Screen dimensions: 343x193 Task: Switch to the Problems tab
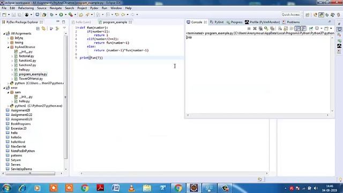(x=291, y=22)
